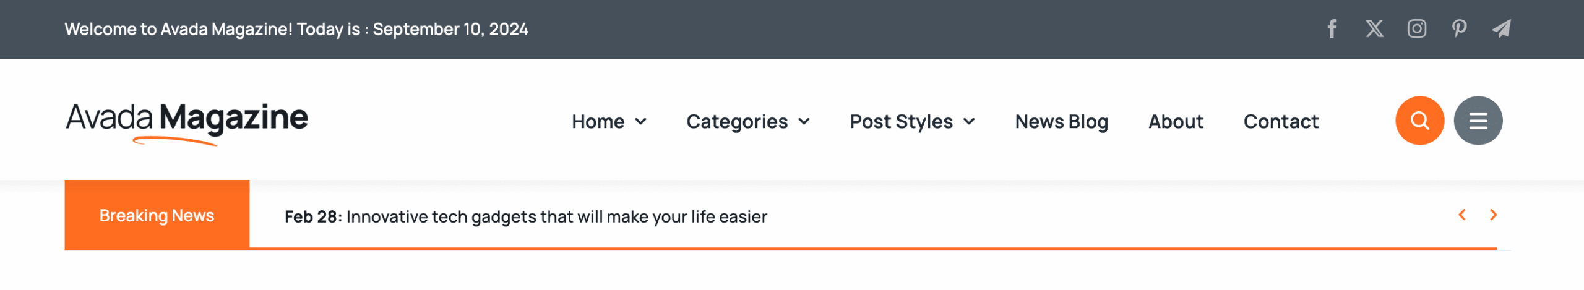Open the Facebook social icon
The image size is (1584, 290).
tap(1332, 29)
